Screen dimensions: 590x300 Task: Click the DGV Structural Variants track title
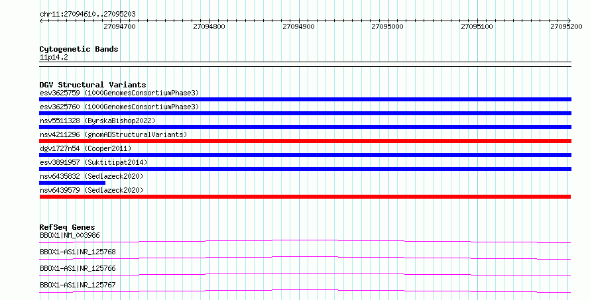(93, 85)
